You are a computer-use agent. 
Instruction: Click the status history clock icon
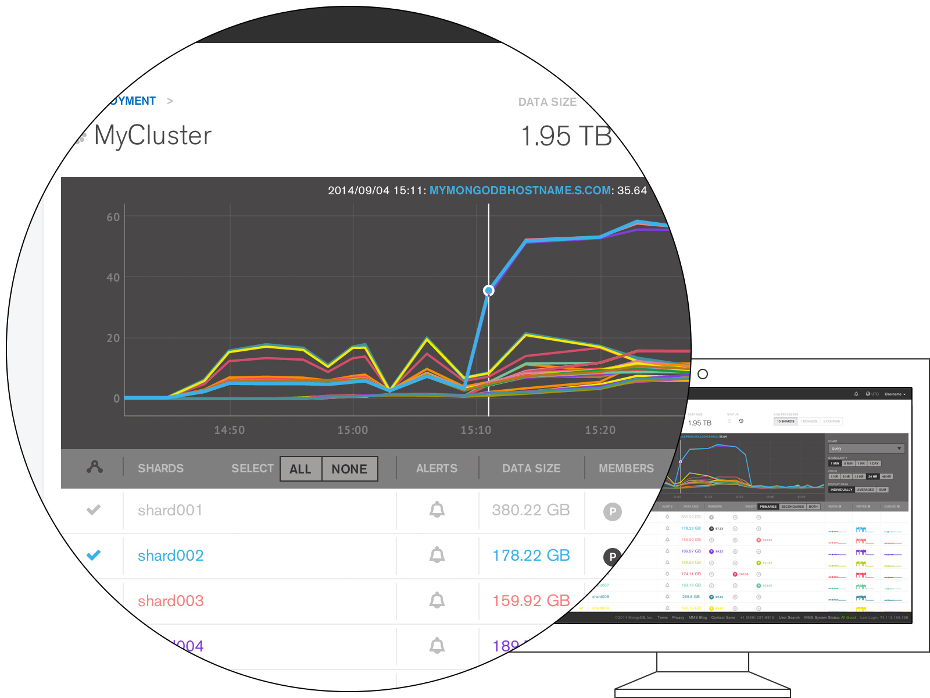pos(741,421)
